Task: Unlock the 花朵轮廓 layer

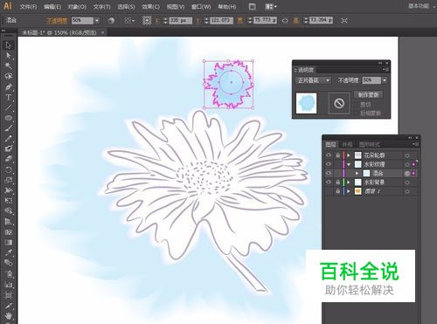Action: click(337, 155)
